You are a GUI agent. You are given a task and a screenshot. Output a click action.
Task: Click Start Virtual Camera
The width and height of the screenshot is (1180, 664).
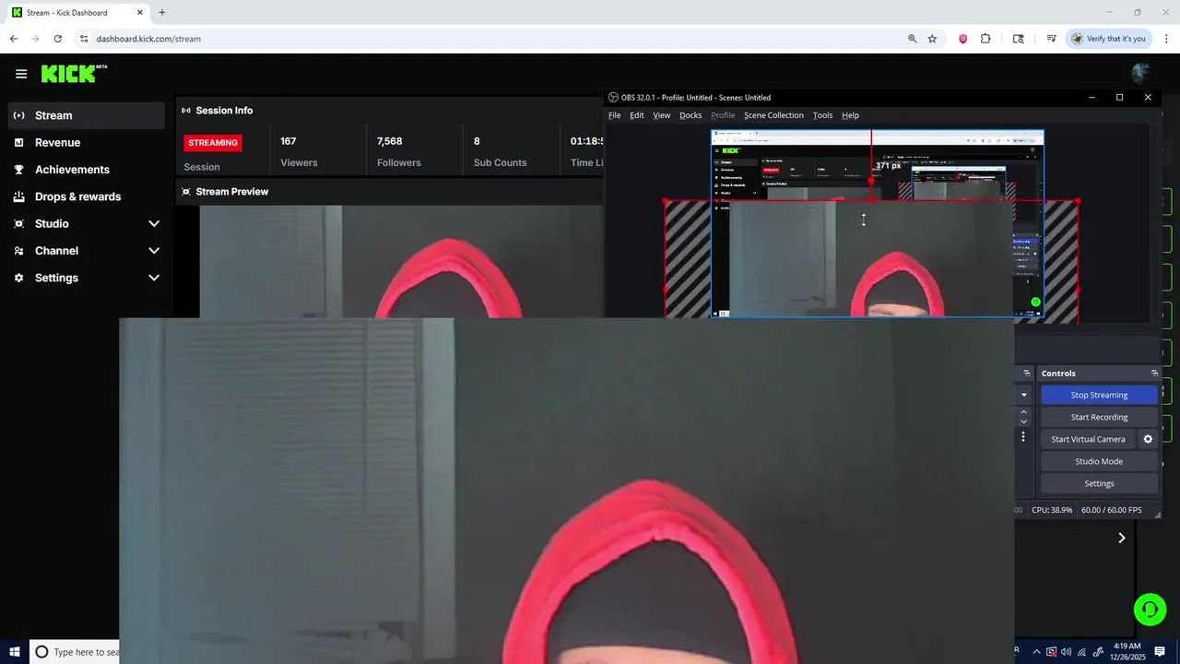(x=1088, y=439)
